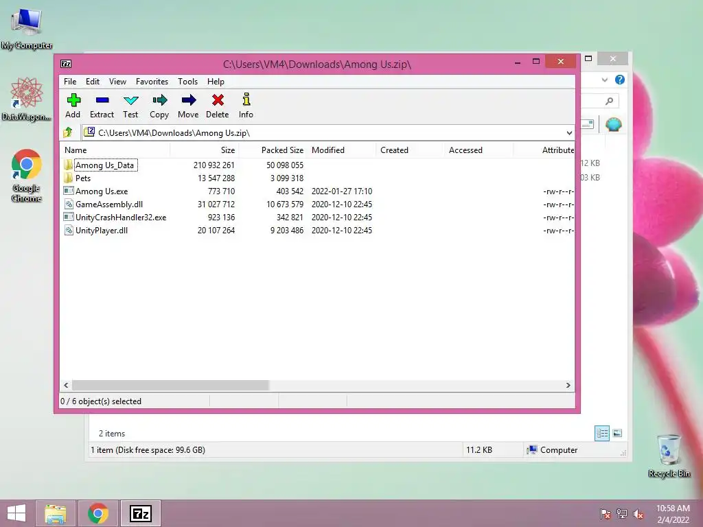
Task: Click the Attributes column header
Action: 544,150
